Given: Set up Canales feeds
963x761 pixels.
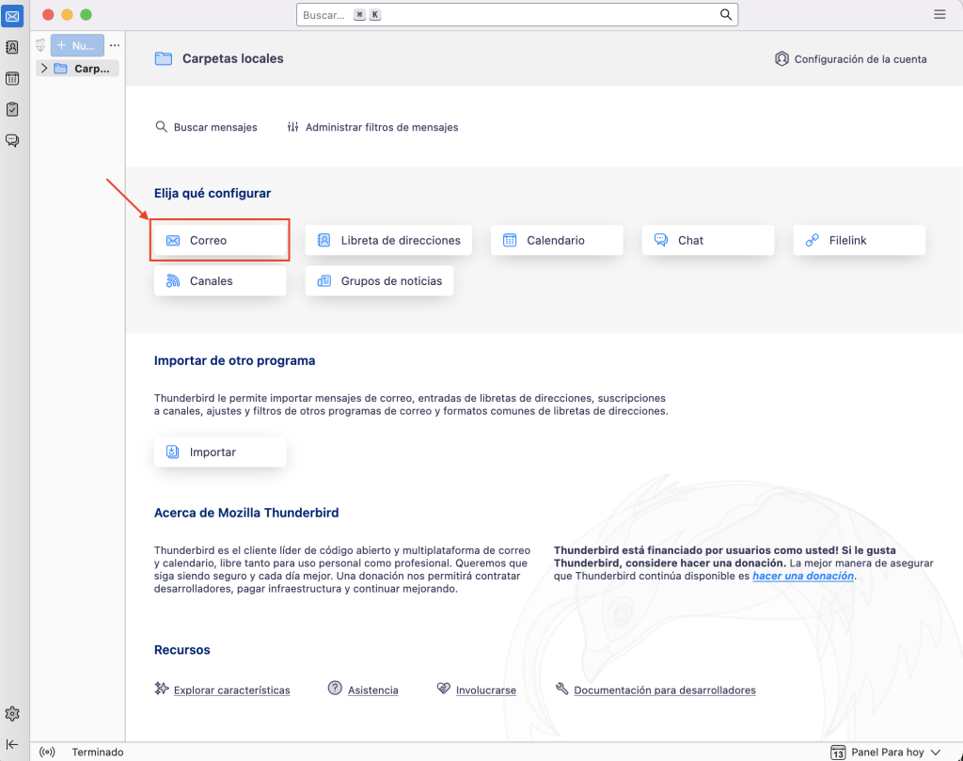Looking at the screenshot, I should click(x=220, y=280).
